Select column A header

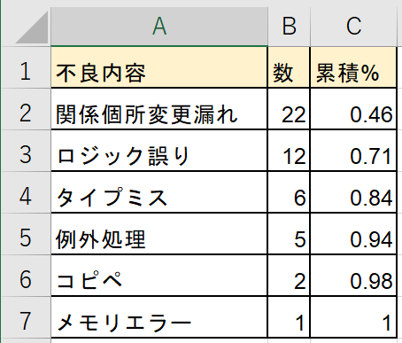point(159,27)
